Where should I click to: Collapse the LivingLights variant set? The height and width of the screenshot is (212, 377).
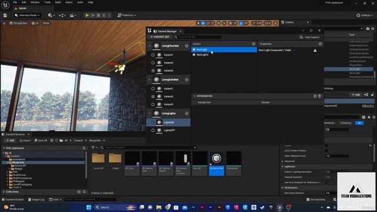pyautogui.click(x=149, y=114)
